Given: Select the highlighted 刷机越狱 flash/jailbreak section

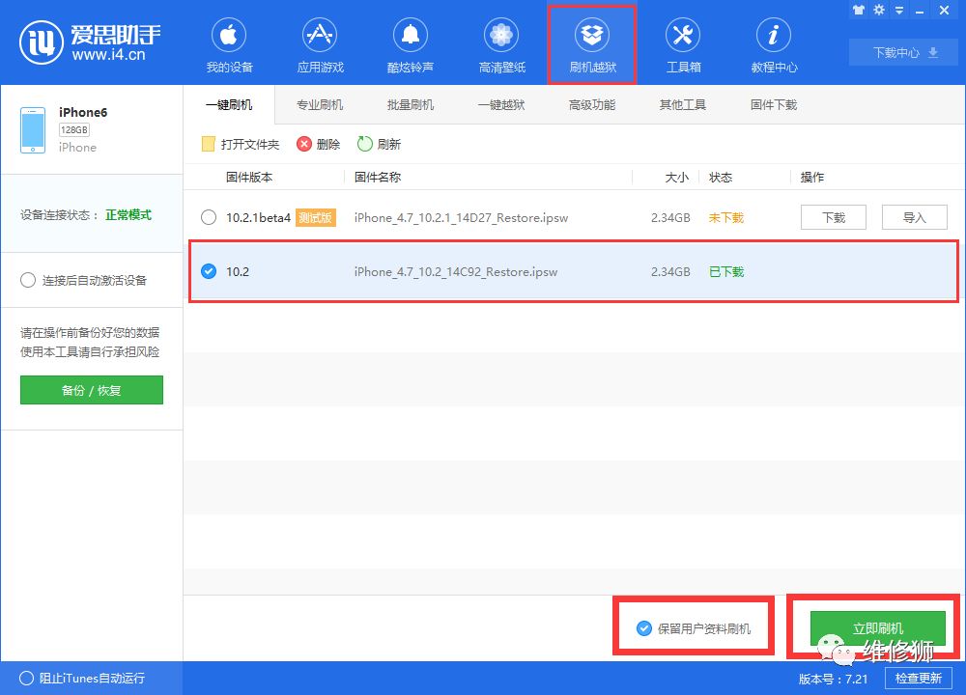Looking at the screenshot, I should (591, 42).
